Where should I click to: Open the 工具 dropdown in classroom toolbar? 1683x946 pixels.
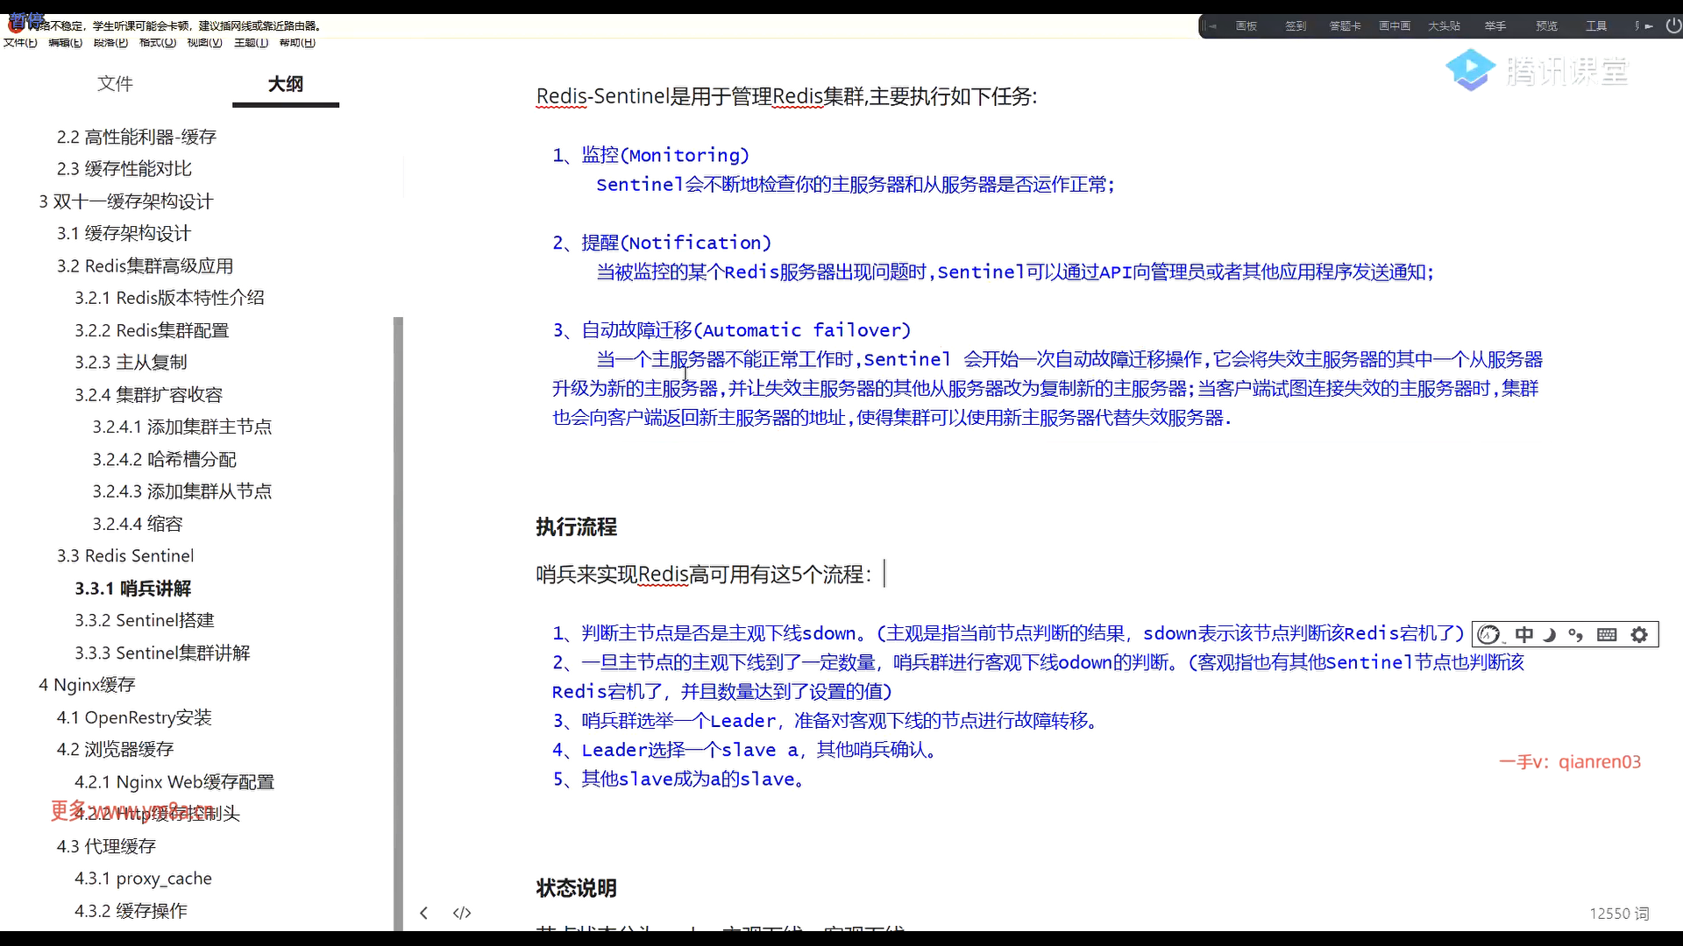click(x=1595, y=26)
